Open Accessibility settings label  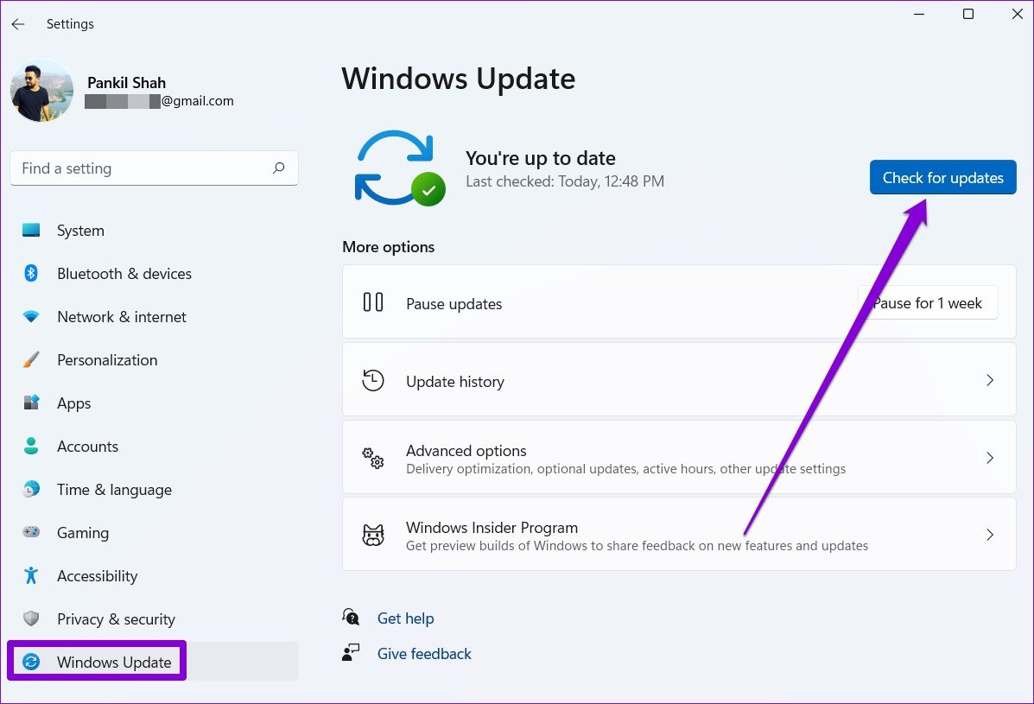[x=98, y=576]
